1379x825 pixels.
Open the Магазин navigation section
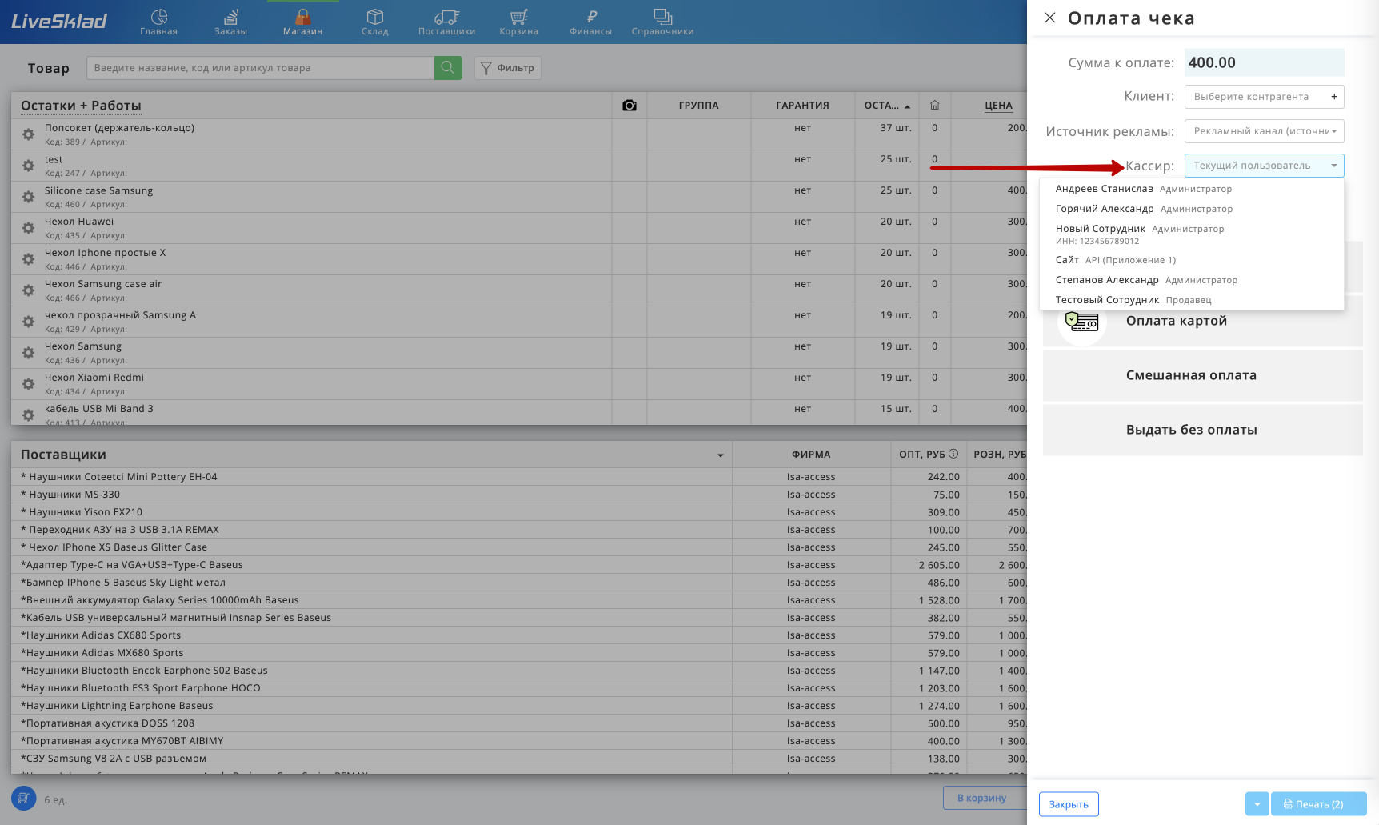tap(302, 22)
